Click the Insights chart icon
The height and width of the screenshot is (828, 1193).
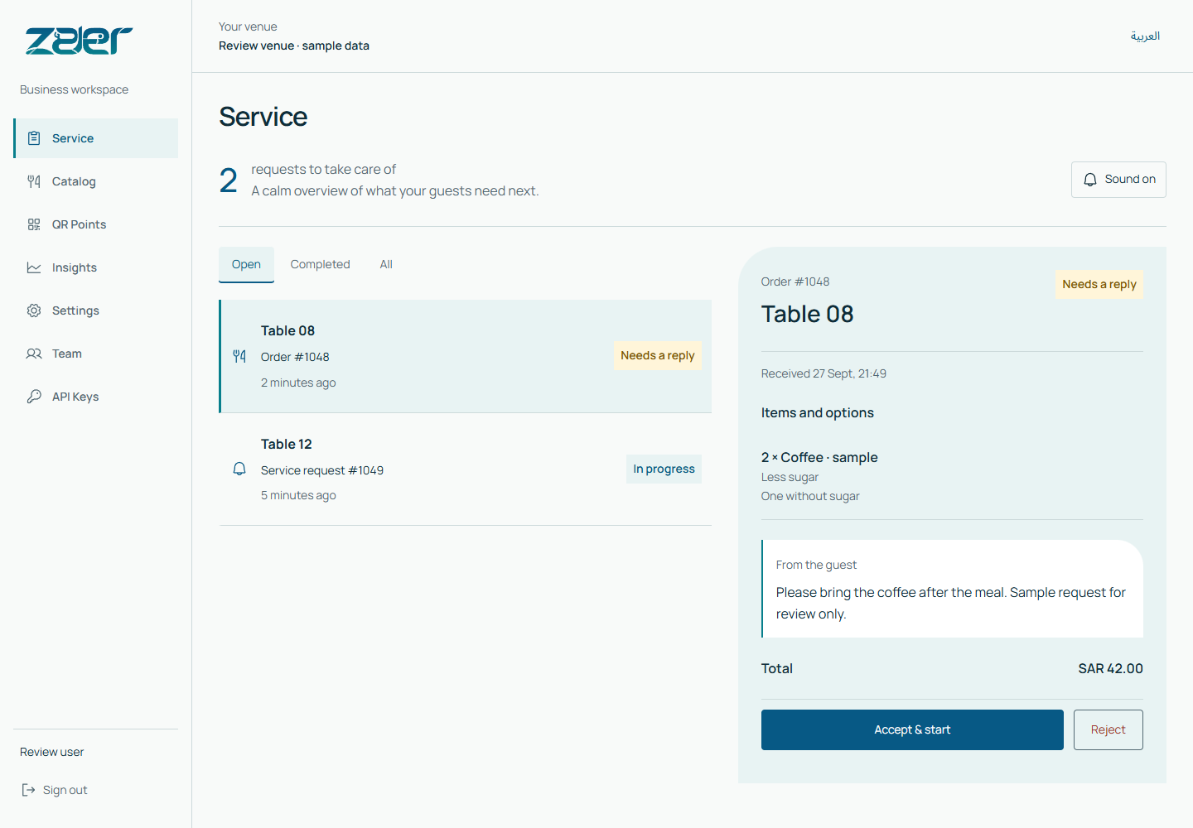[x=34, y=267]
